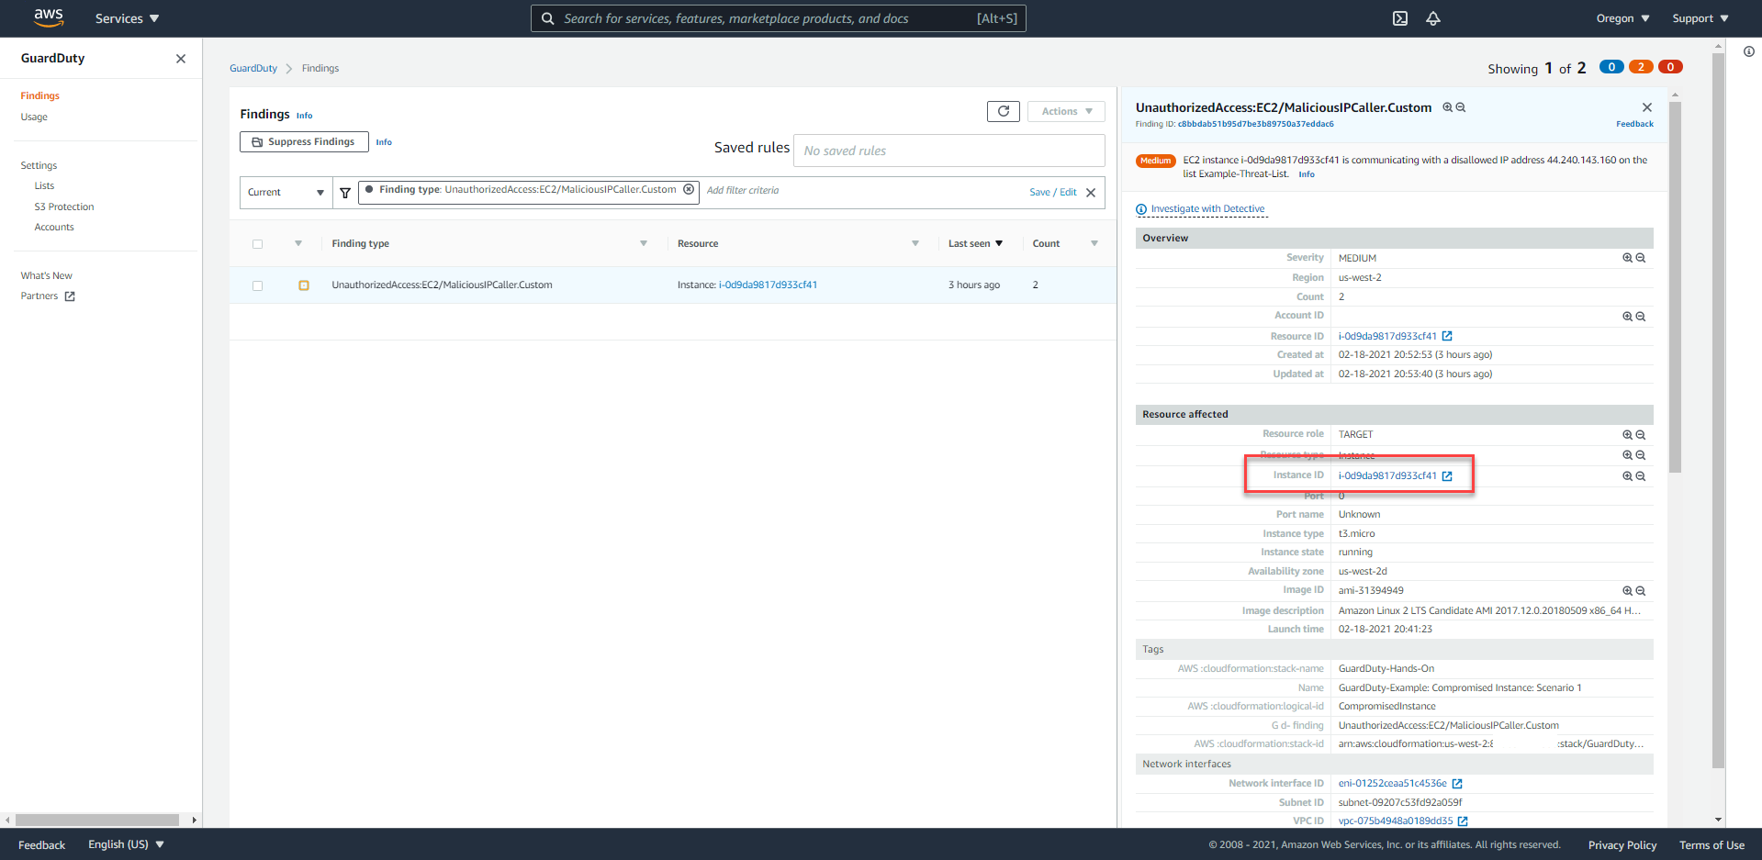
Task: Tick the checkbox for the MaliciousIPCaller.Custom finding row
Action: pos(257,285)
